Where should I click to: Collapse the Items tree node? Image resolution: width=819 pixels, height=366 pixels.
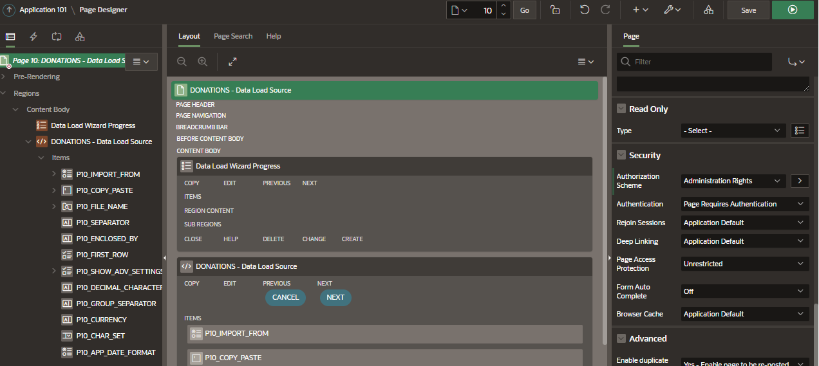(x=41, y=158)
